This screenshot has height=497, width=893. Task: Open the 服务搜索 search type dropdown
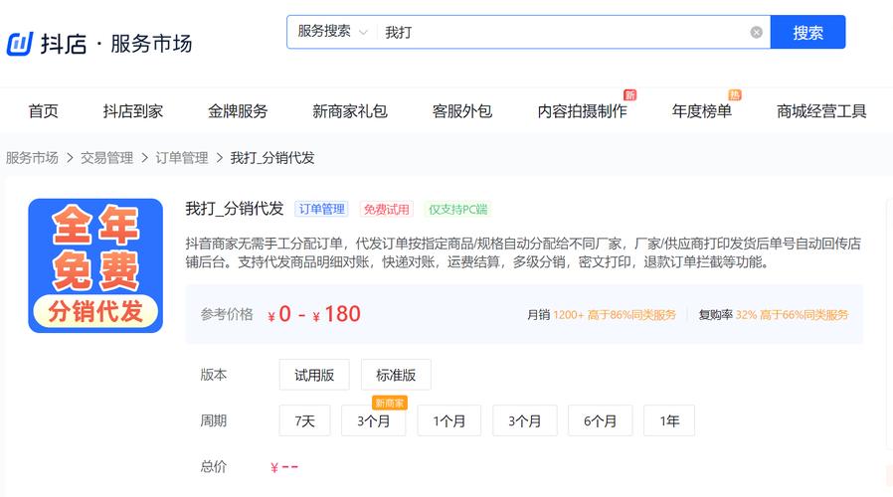pos(332,32)
